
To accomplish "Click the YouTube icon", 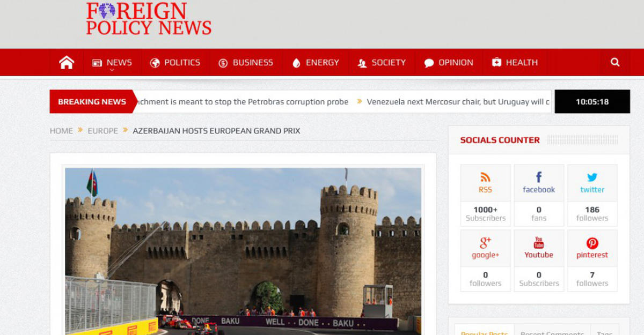I will click(x=539, y=243).
